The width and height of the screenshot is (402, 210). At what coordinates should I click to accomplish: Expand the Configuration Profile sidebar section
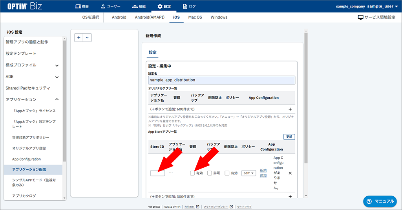click(x=57, y=65)
